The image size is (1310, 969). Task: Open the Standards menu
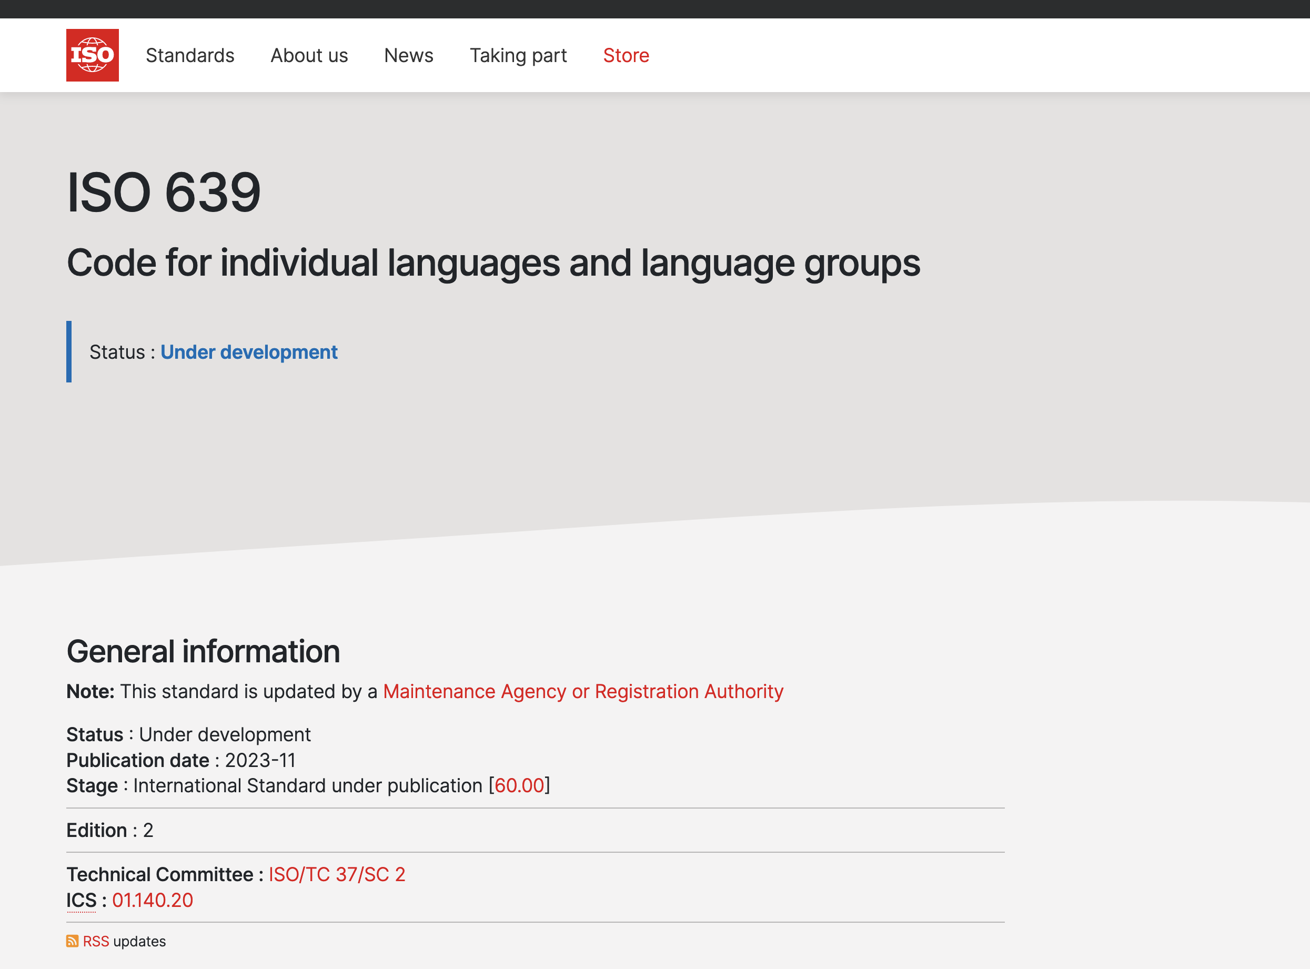(190, 55)
